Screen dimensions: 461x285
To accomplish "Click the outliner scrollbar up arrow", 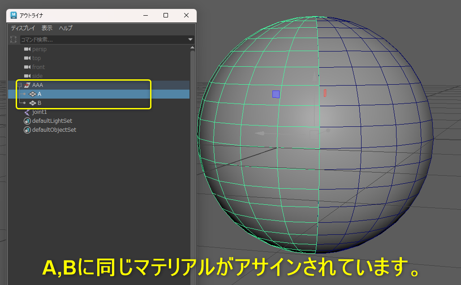I will [193, 47].
